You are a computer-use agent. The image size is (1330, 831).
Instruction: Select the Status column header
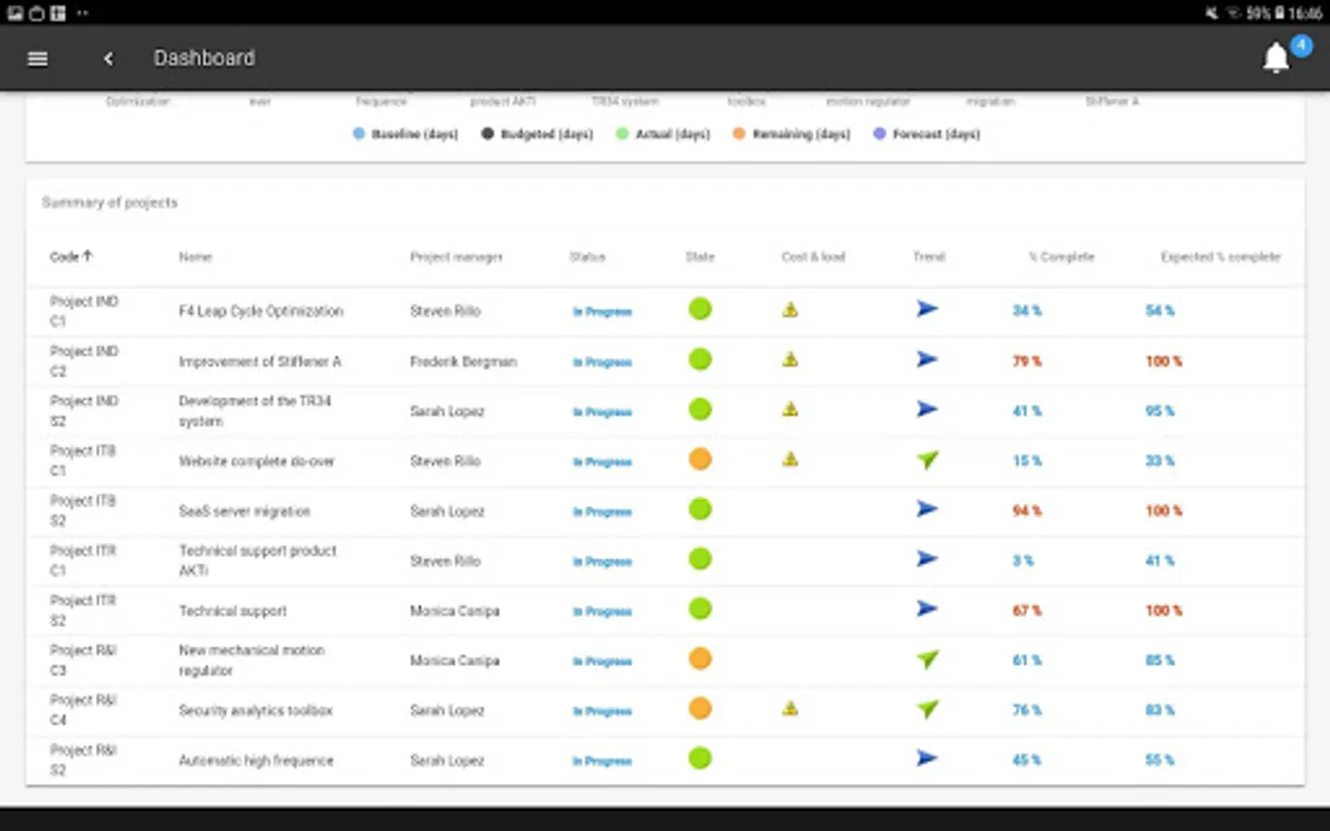tap(587, 257)
